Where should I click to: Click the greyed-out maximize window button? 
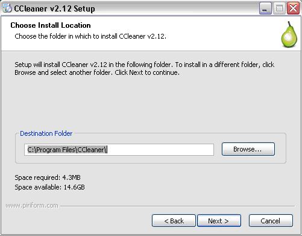coord(279,8)
